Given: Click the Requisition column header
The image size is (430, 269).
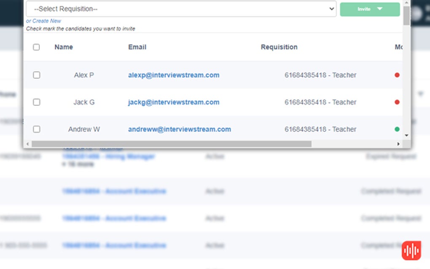Looking at the screenshot, I should click(x=279, y=47).
